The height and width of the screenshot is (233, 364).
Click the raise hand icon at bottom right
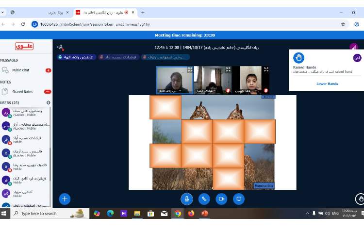(x=360, y=199)
